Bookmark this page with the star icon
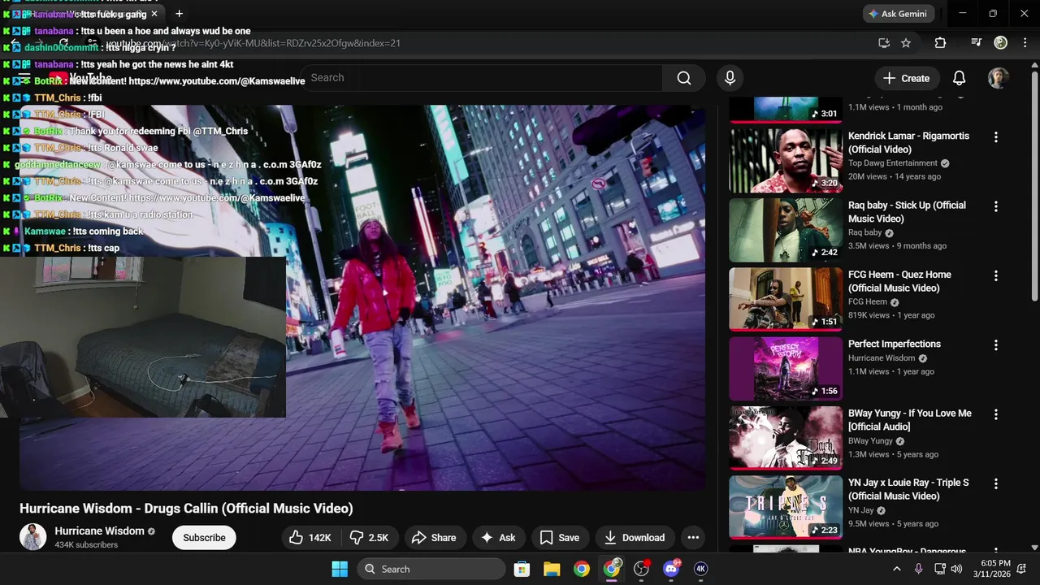The width and height of the screenshot is (1040, 585). pyautogui.click(x=906, y=43)
